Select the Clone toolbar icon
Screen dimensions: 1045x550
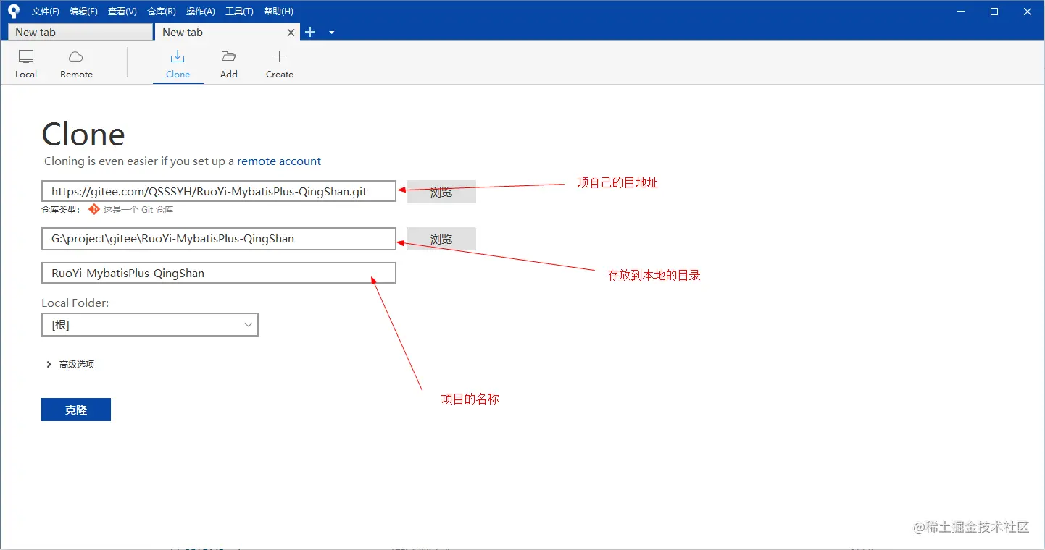click(x=178, y=64)
